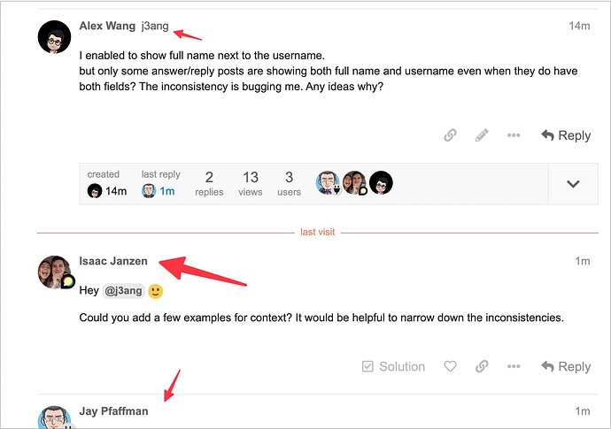Open Jay Pfaffman avatar in participants list
Viewport: 611px width, 429px height.
[x=328, y=182]
